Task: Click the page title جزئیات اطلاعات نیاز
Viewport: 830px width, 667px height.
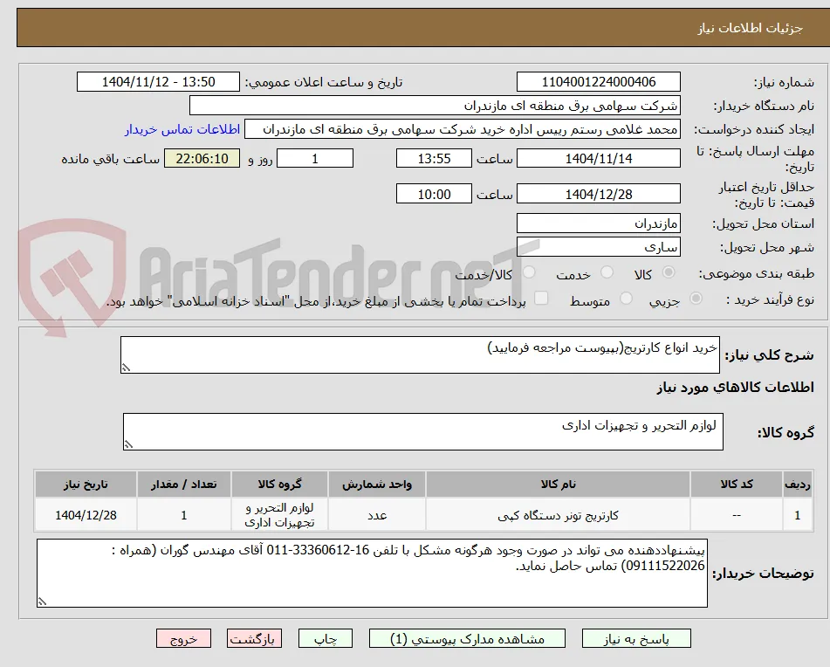Action: click(x=750, y=28)
